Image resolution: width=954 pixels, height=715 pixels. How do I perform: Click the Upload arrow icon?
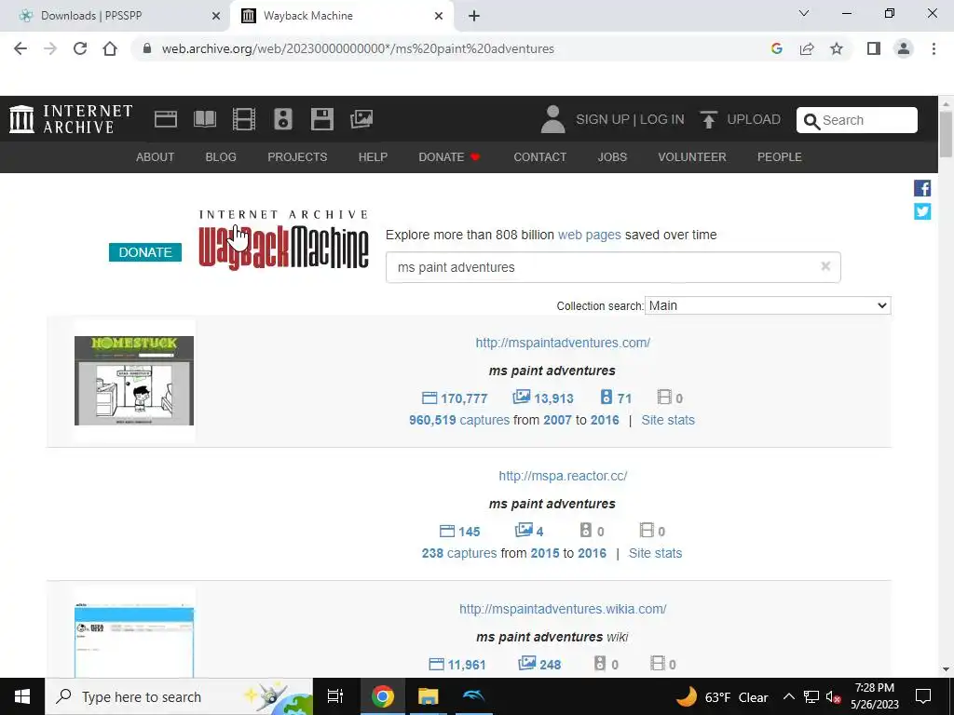708,119
